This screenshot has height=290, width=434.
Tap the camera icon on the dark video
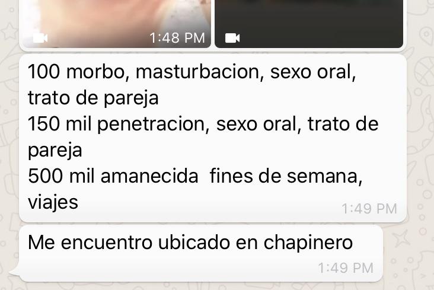click(x=232, y=38)
